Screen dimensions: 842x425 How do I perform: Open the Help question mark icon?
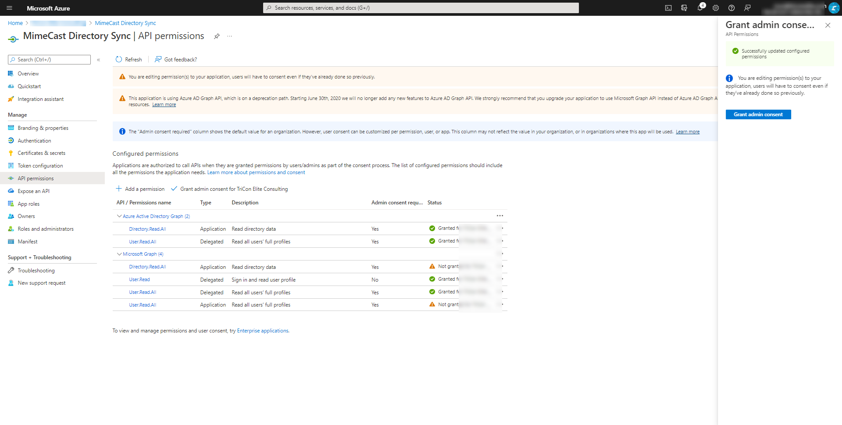pos(731,8)
